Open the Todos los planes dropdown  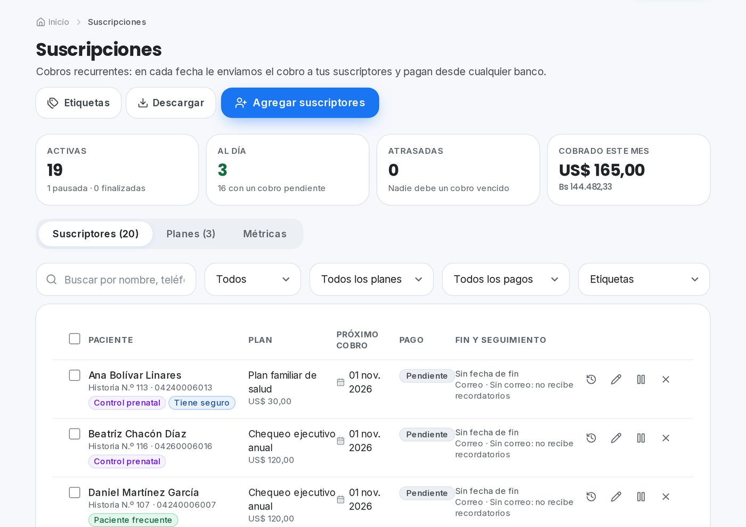click(371, 279)
